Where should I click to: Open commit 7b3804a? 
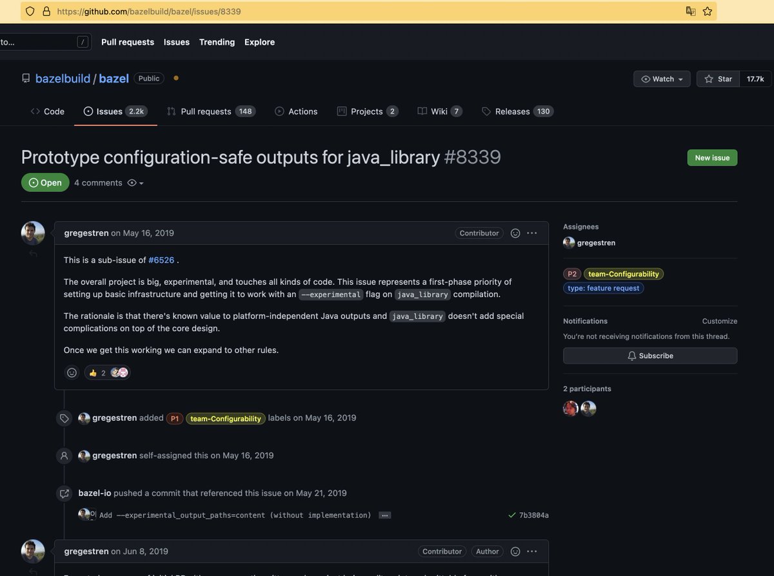[534, 515]
